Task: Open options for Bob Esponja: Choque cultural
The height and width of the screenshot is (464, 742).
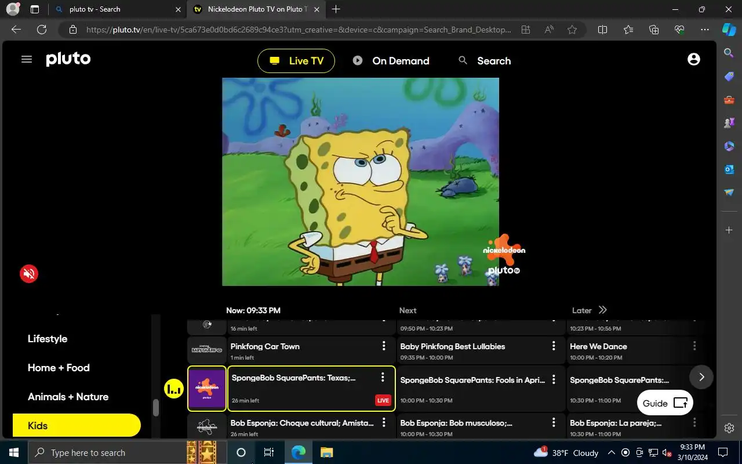Action: click(x=383, y=423)
